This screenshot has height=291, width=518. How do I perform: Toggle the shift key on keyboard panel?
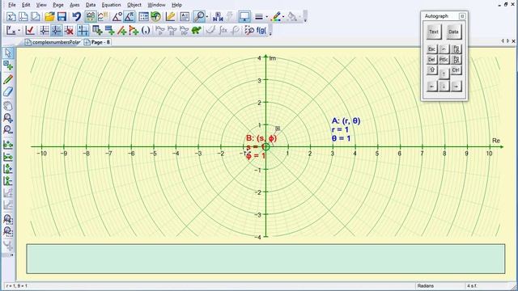431,70
